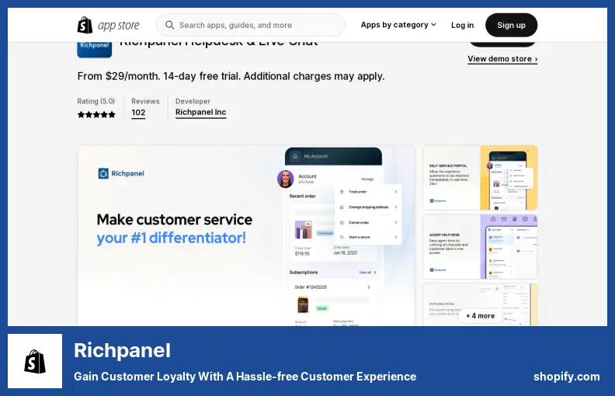Open the Self-Service Portal thumbnail

pyautogui.click(x=480, y=178)
